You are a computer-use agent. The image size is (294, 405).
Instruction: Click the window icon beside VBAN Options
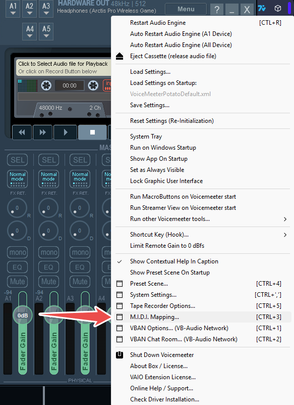pos(120,328)
